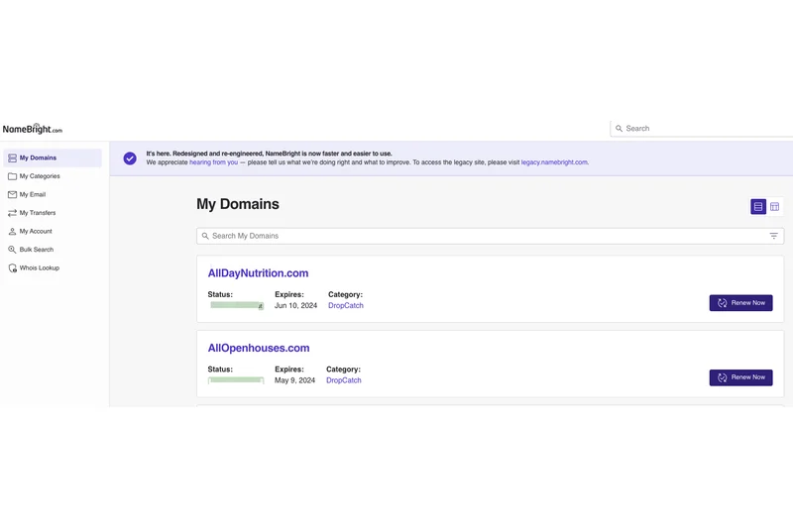Click the My Email envelope icon

click(12, 195)
